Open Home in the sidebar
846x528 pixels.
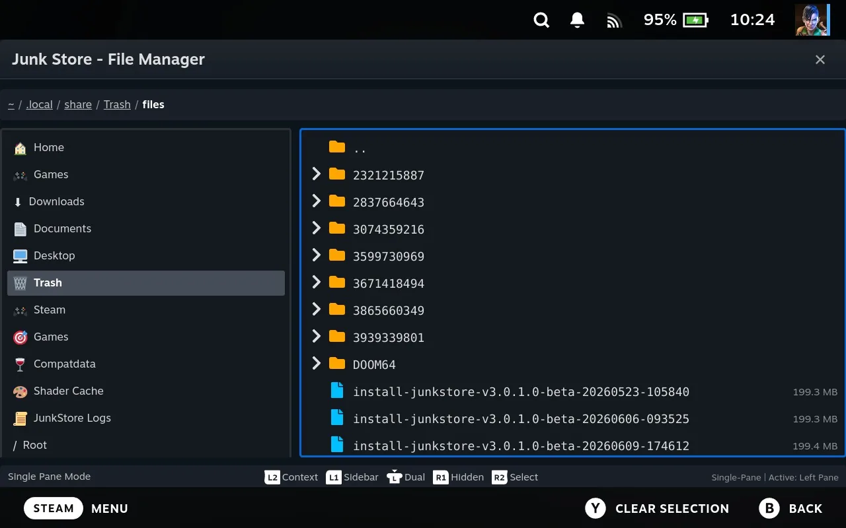pyautogui.click(x=146, y=148)
